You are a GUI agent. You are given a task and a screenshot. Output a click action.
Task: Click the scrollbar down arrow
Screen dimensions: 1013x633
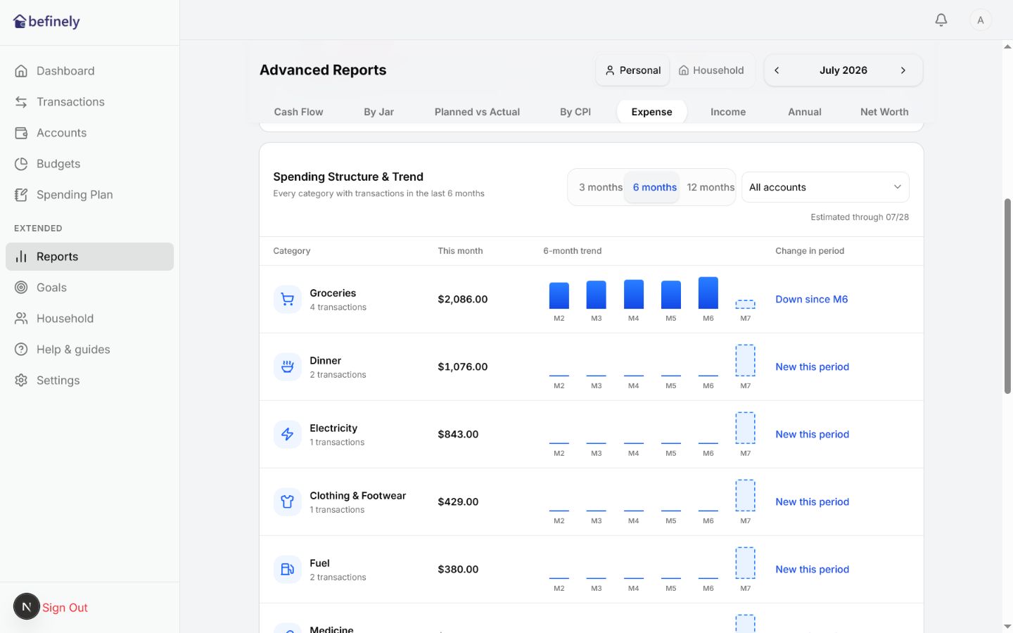[x=1007, y=626]
